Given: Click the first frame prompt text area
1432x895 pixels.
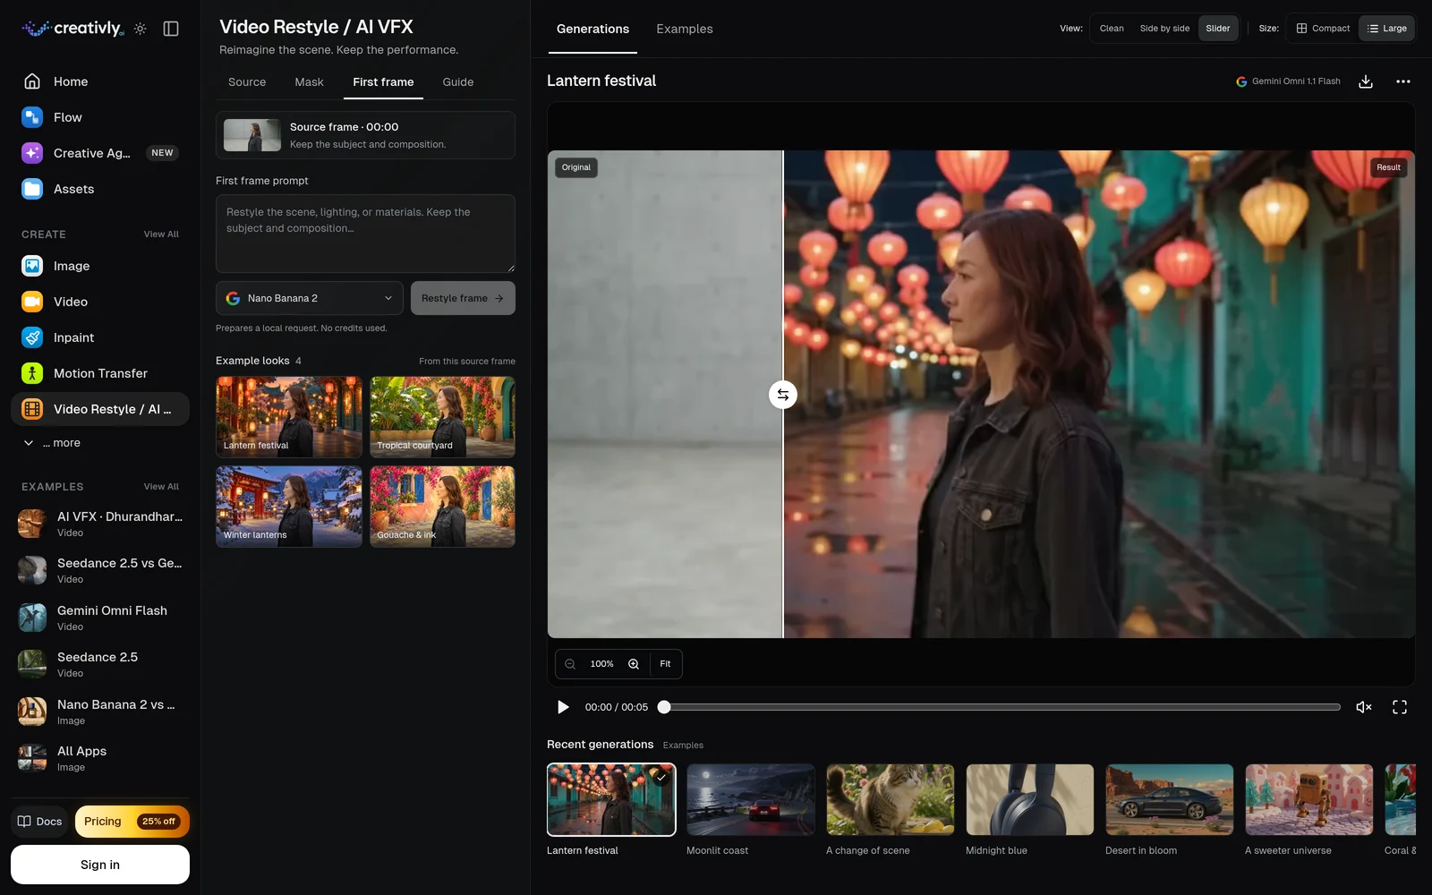Looking at the screenshot, I should click(365, 234).
